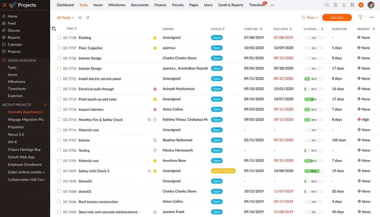Open the Plain view type dropdown
The width and height of the screenshot is (380, 217).
coord(310,18)
